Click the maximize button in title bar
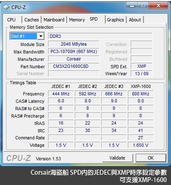The height and width of the screenshot is (185, 171). click(143, 6)
